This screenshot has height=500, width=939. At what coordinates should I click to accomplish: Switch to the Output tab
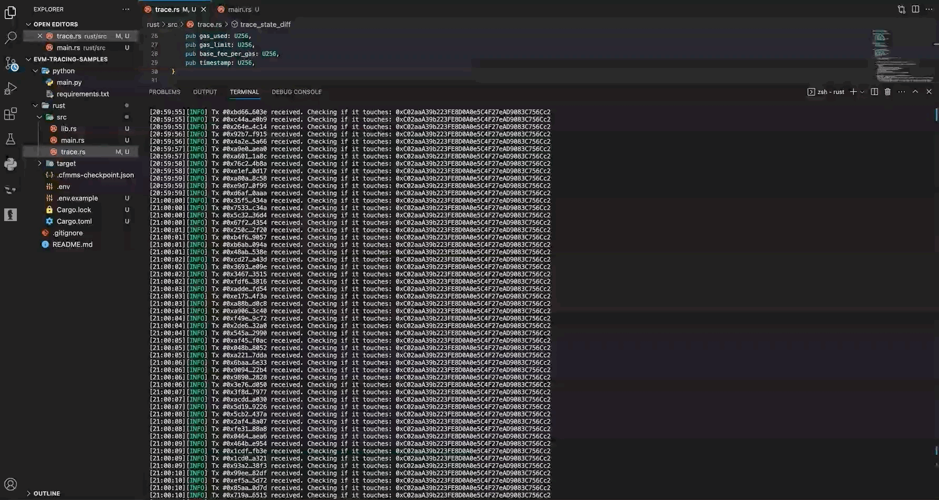pyautogui.click(x=205, y=92)
